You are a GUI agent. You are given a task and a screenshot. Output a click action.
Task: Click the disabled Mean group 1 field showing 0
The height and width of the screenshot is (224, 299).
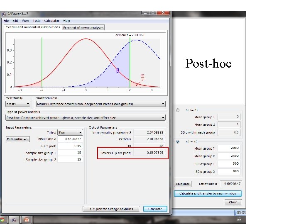(x=229, y=117)
